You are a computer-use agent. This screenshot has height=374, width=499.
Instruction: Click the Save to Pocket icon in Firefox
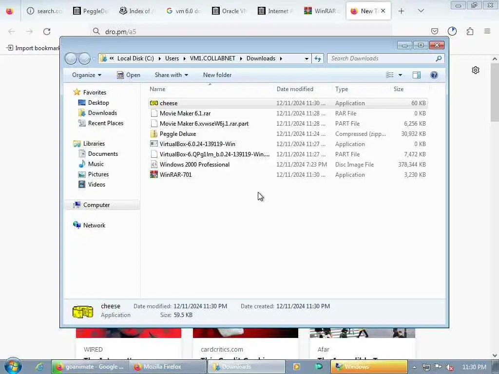point(434,31)
